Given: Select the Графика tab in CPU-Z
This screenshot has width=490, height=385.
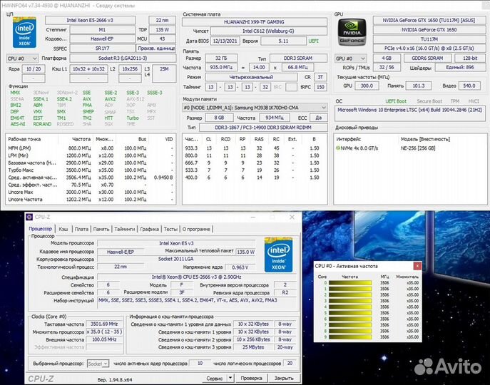Looking at the screenshot, I should 149,229.
